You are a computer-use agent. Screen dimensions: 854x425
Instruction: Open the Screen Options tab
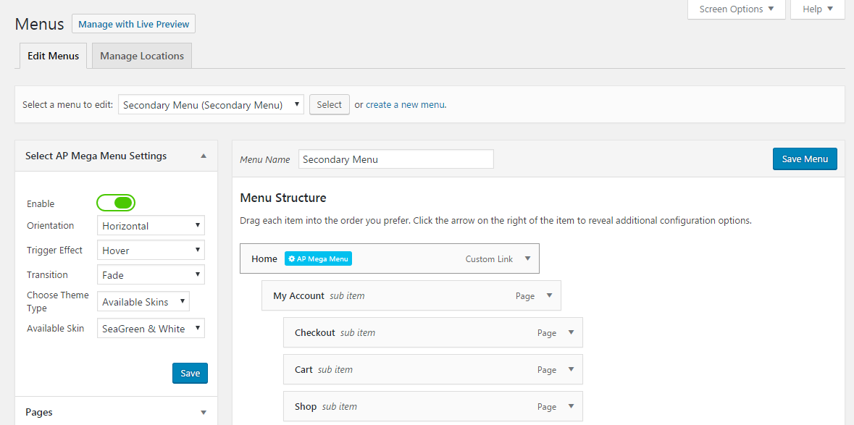(737, 9)
